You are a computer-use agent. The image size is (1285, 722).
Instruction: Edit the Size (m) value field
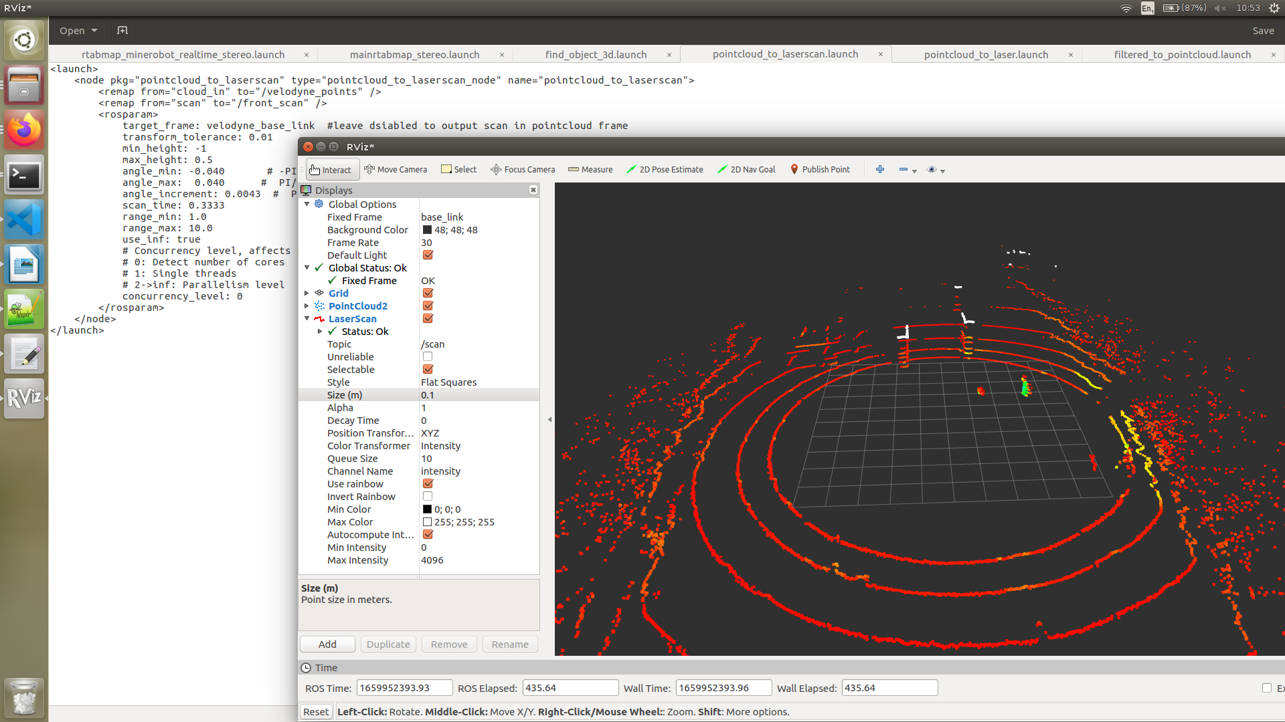click(479, 394)
